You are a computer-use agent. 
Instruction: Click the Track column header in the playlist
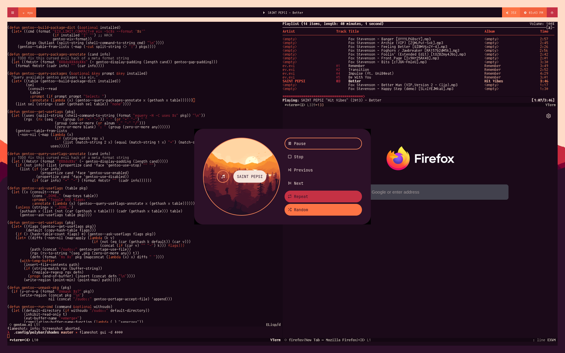(341, 31)
